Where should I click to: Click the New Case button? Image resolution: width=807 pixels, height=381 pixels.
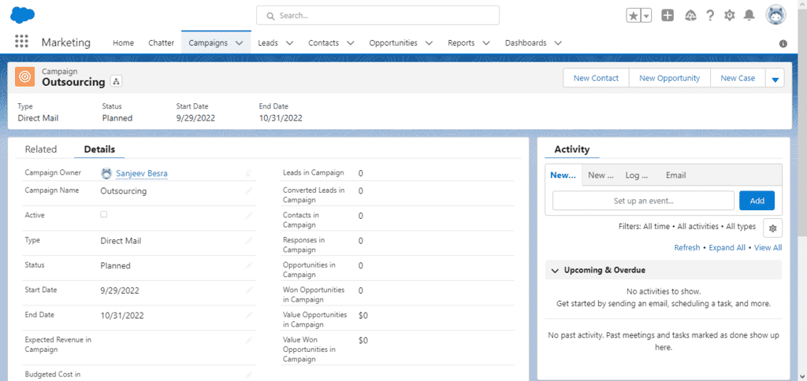[x=738, y=79]
